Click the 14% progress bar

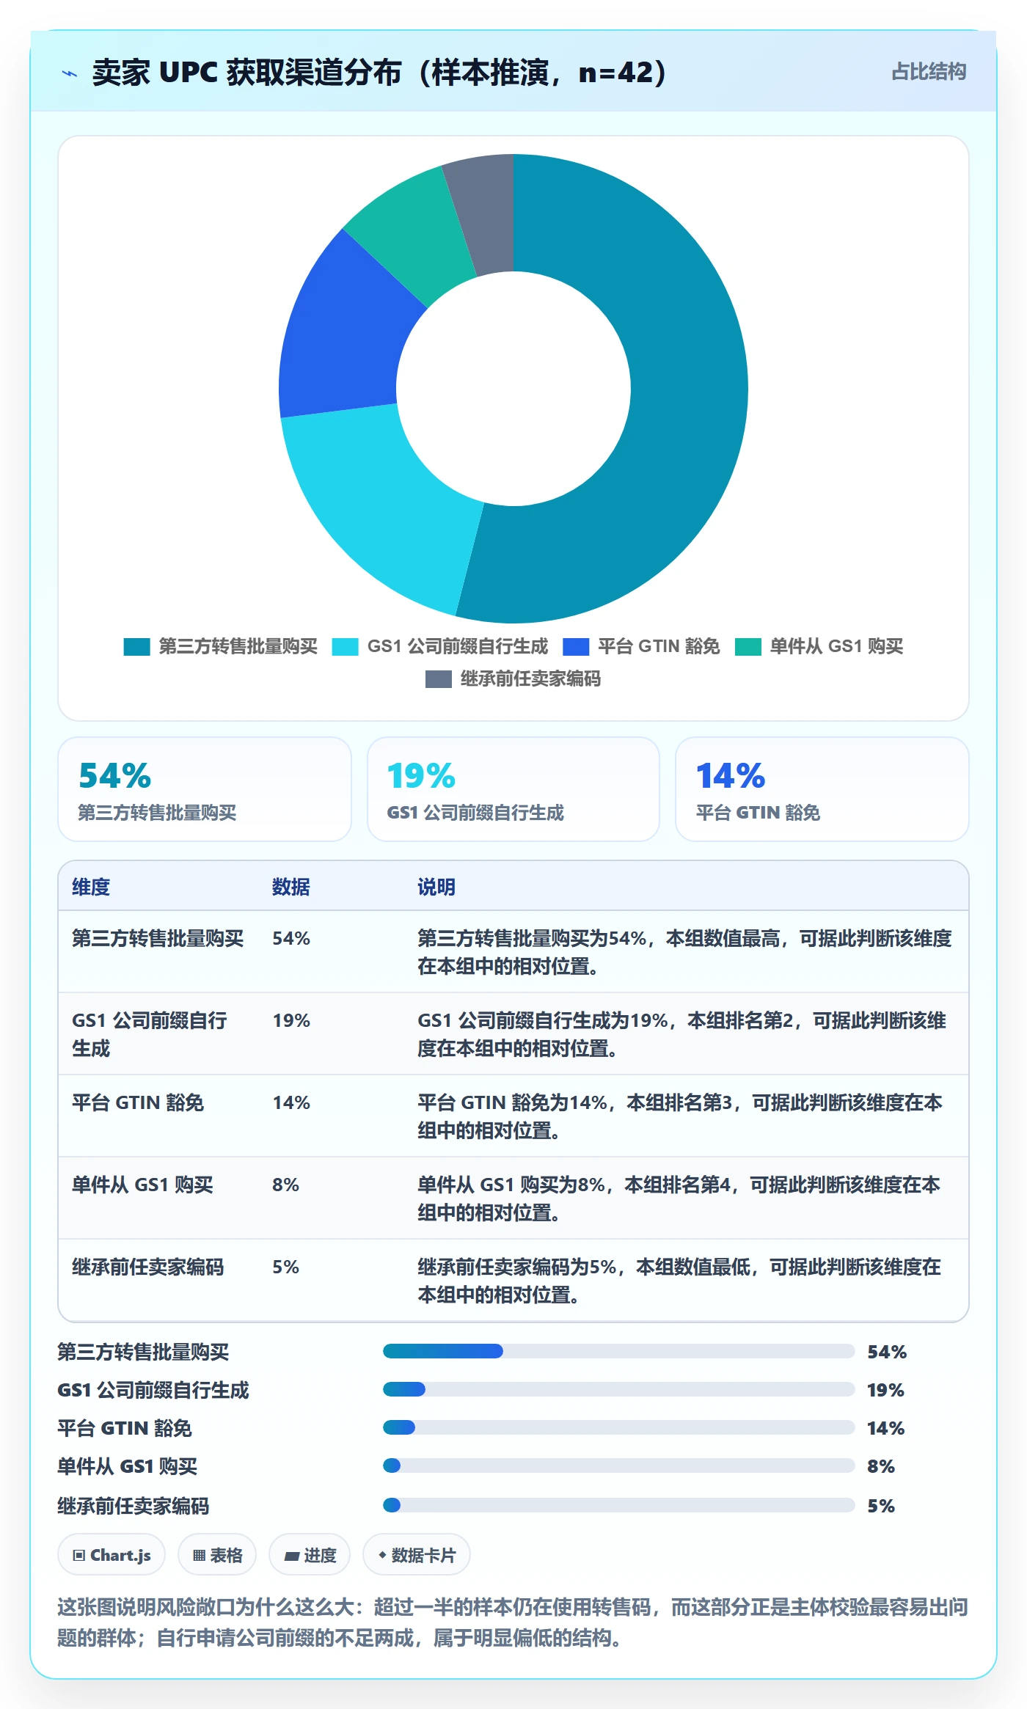[619, 1427]
